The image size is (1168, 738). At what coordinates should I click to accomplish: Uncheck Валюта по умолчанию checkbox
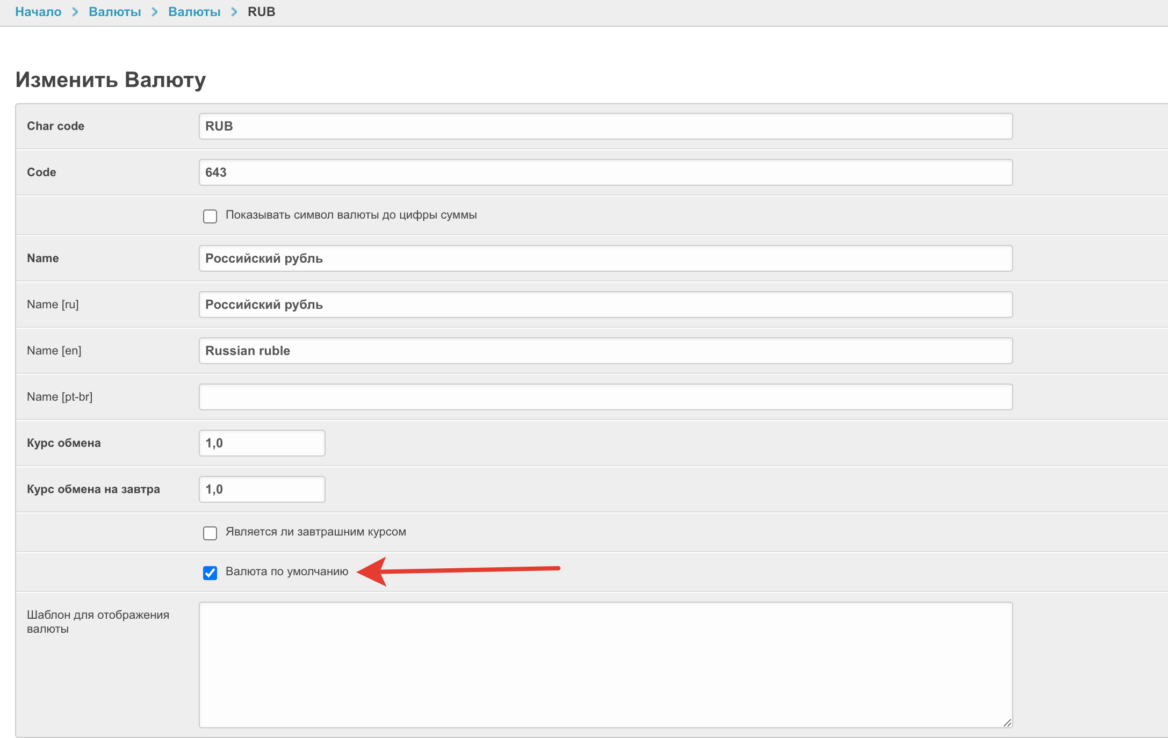[210, 573]
